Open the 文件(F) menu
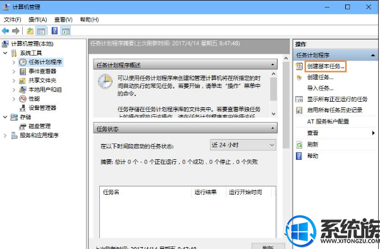Screen dimensions: 380x249 13,20
